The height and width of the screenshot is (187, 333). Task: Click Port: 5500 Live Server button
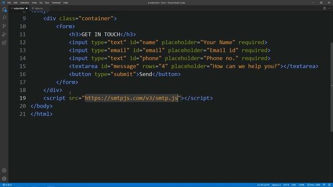tap(313, 185)
